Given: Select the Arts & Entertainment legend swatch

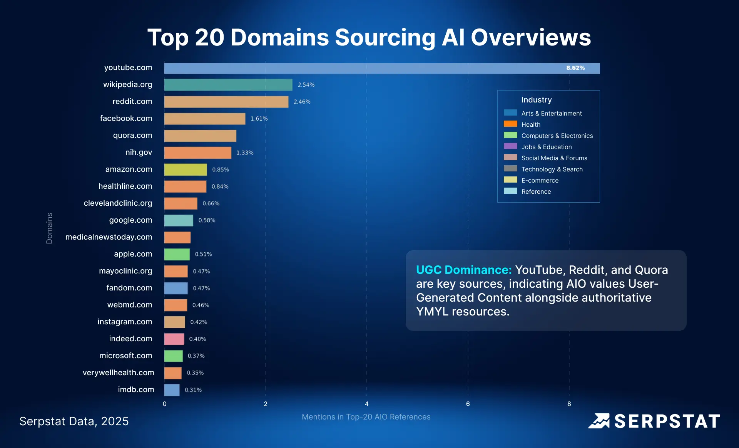Looking at the screenshot, I should 511,113.
